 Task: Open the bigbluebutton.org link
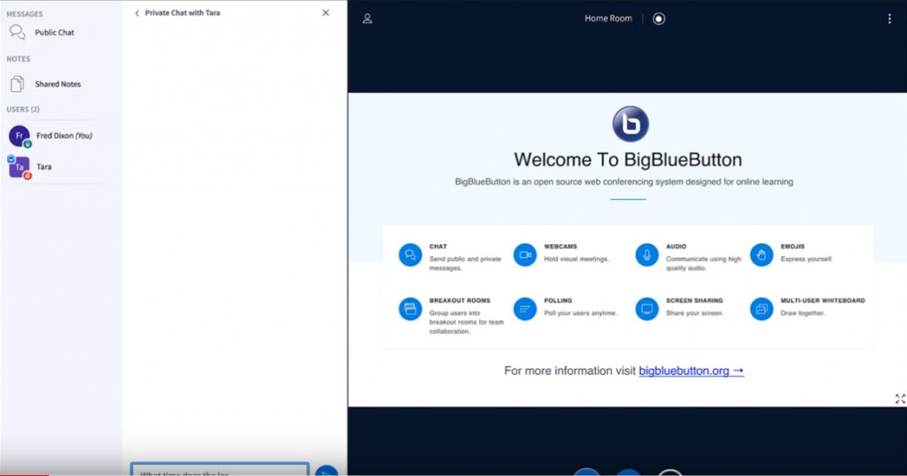coord(691,371)
